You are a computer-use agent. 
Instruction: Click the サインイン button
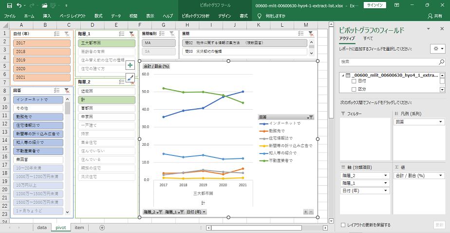(375, 5)
